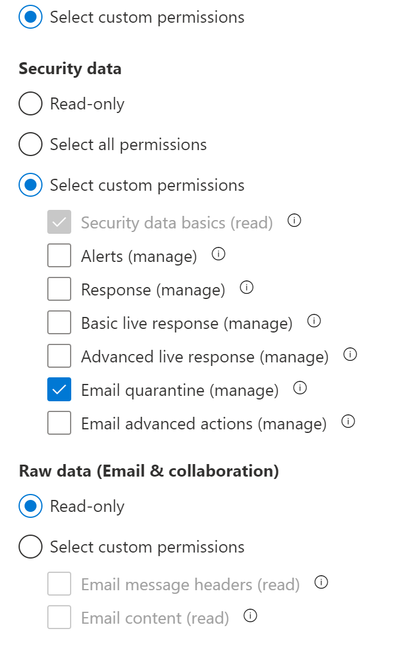Select custom permissions under Raw data

(31, 547)
